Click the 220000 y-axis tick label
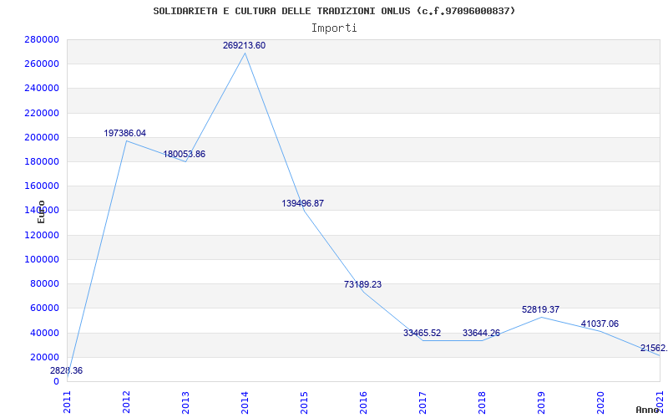 click(42, 113)
